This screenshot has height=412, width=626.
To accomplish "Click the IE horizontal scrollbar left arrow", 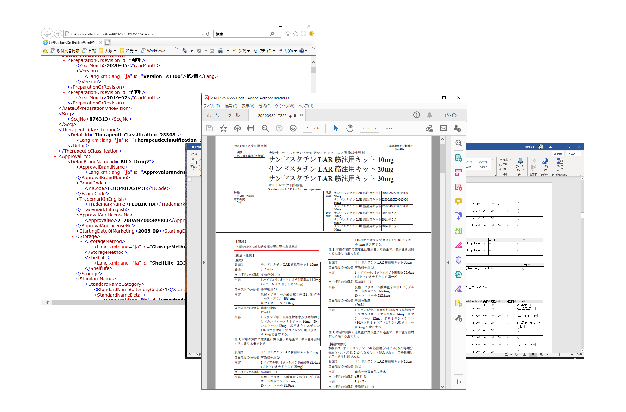I will (x=47, y=303).
